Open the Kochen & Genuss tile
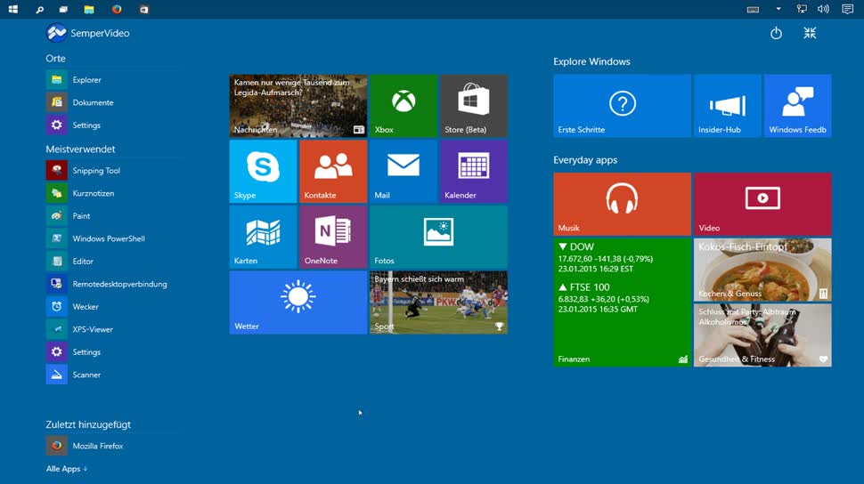Image resolution: width=864 pixels, height=484 pixels. (x=762, y=270)
